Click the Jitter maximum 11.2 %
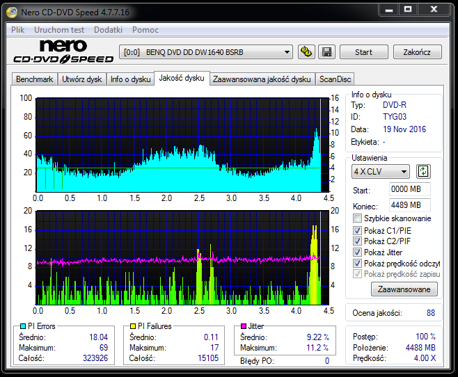The width and height of the screenshot is (458, 377). point(317,348)
